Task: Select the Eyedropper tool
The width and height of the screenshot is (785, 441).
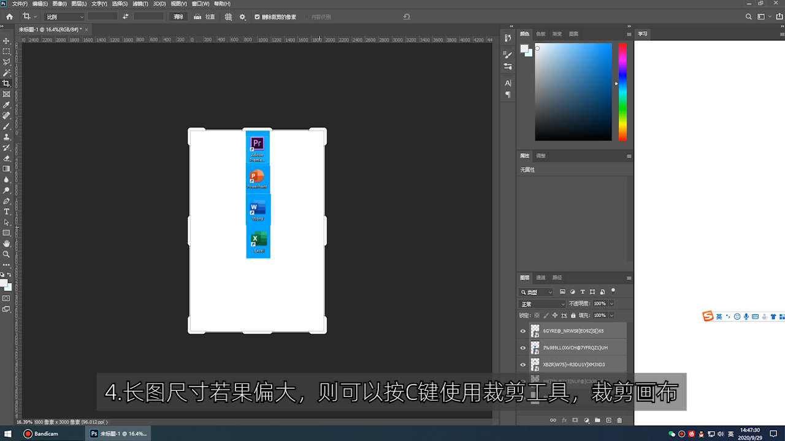Action: (x=7, y=105)
